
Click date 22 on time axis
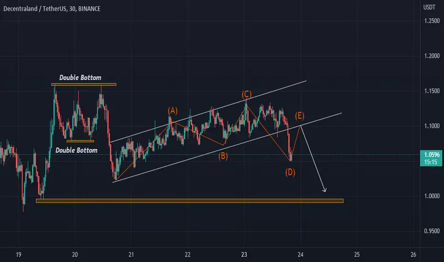coord(187,254)
